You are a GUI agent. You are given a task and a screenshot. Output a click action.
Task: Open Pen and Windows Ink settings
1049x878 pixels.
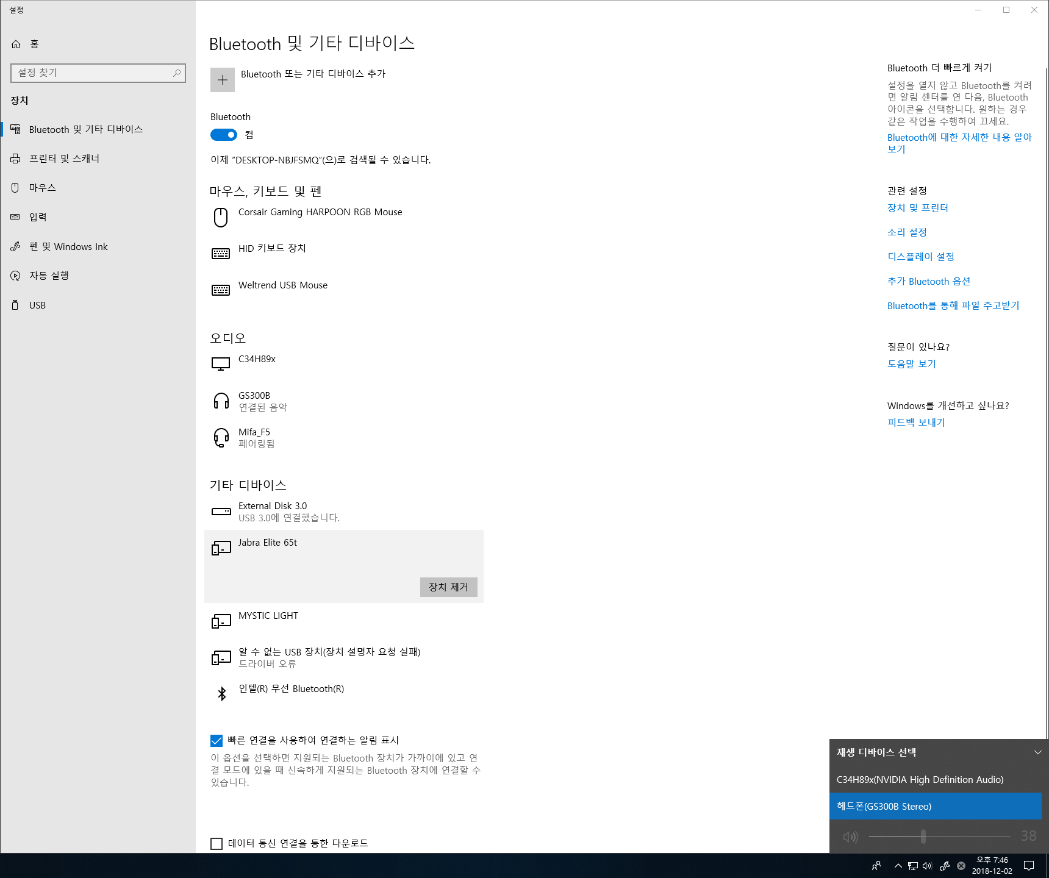coord(98,246)
